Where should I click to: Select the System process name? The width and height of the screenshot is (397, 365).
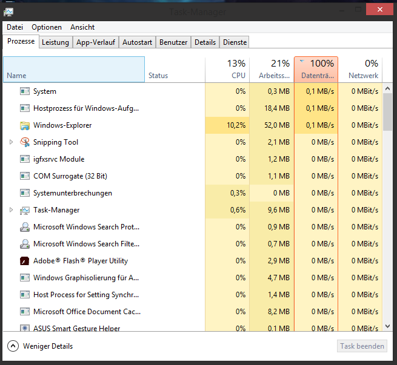click(45, 91)
